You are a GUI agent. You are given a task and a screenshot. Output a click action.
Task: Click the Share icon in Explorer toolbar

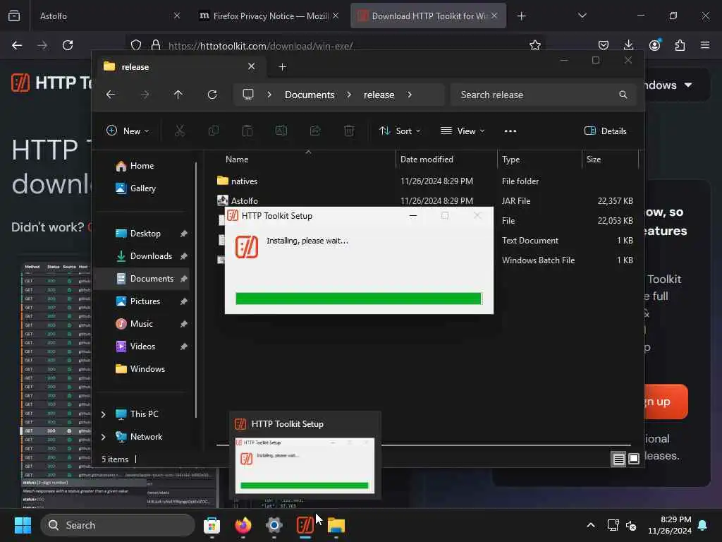tap(315, 131)
